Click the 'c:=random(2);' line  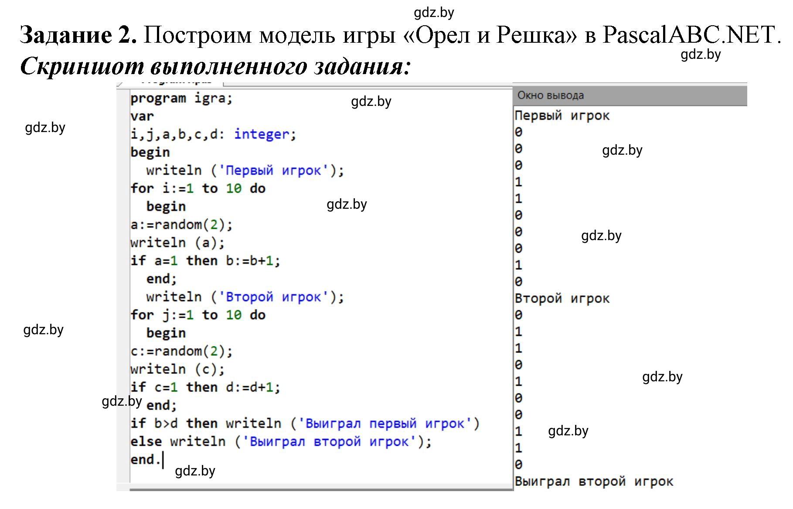point(181,351)
